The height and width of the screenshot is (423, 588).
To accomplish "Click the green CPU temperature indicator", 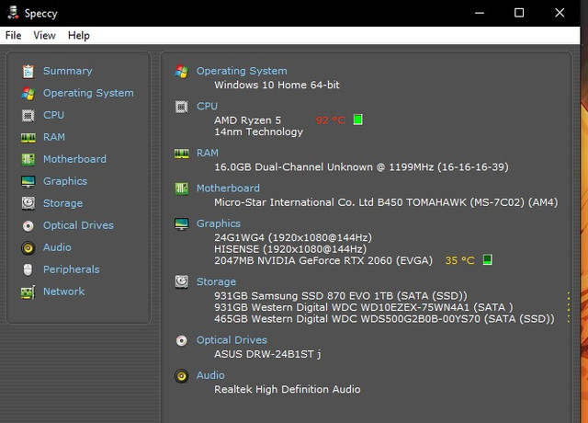I will click(357, 120).
